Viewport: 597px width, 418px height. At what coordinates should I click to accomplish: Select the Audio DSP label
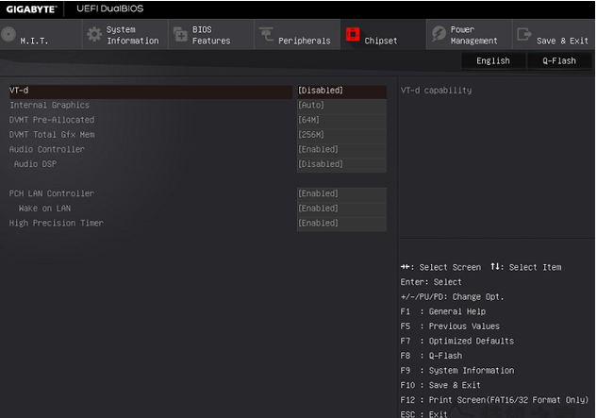pyautogui.click(x=36, y=164)
